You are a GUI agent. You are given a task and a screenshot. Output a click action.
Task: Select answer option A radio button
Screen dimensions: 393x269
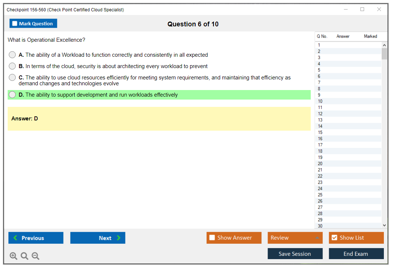click(12, 55)
